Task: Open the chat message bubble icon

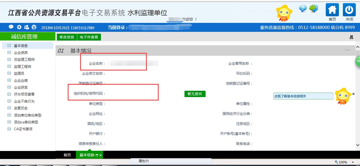Action: tap(11, 27)
